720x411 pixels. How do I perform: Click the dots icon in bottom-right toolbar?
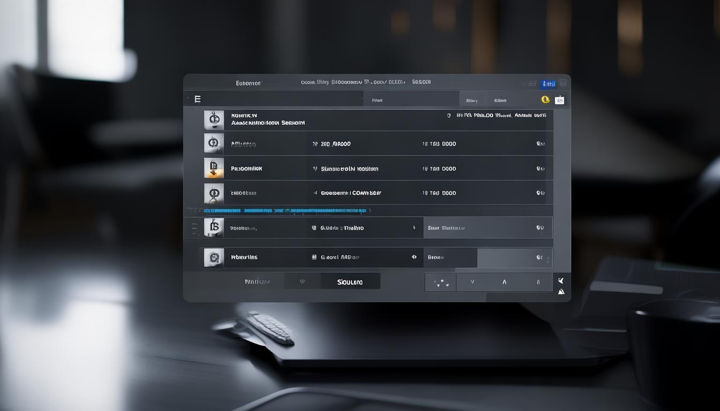tap(440, 282)
